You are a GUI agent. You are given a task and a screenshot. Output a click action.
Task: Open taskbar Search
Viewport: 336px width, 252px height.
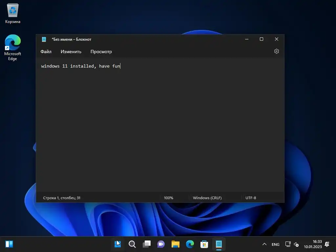tap(132, 244)
